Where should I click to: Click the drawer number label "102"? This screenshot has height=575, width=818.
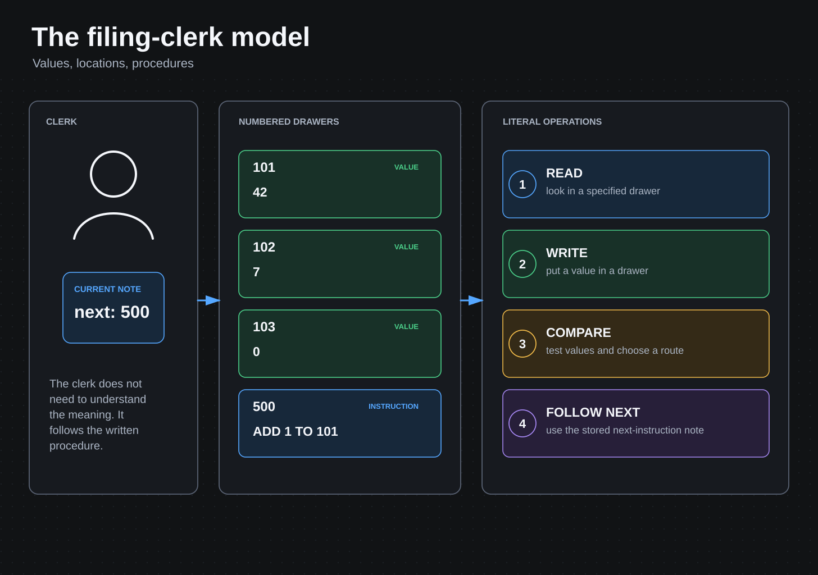coord(264,247)
